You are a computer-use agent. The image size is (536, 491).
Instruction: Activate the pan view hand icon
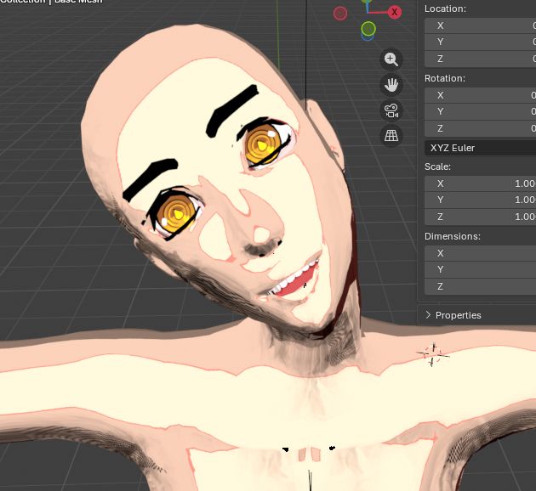[391, 85]
